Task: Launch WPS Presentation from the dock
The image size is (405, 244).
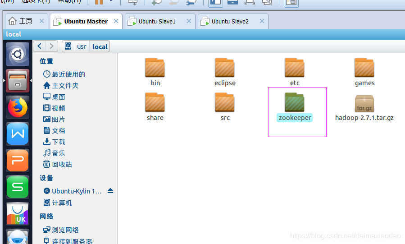Action: point(18,161)
